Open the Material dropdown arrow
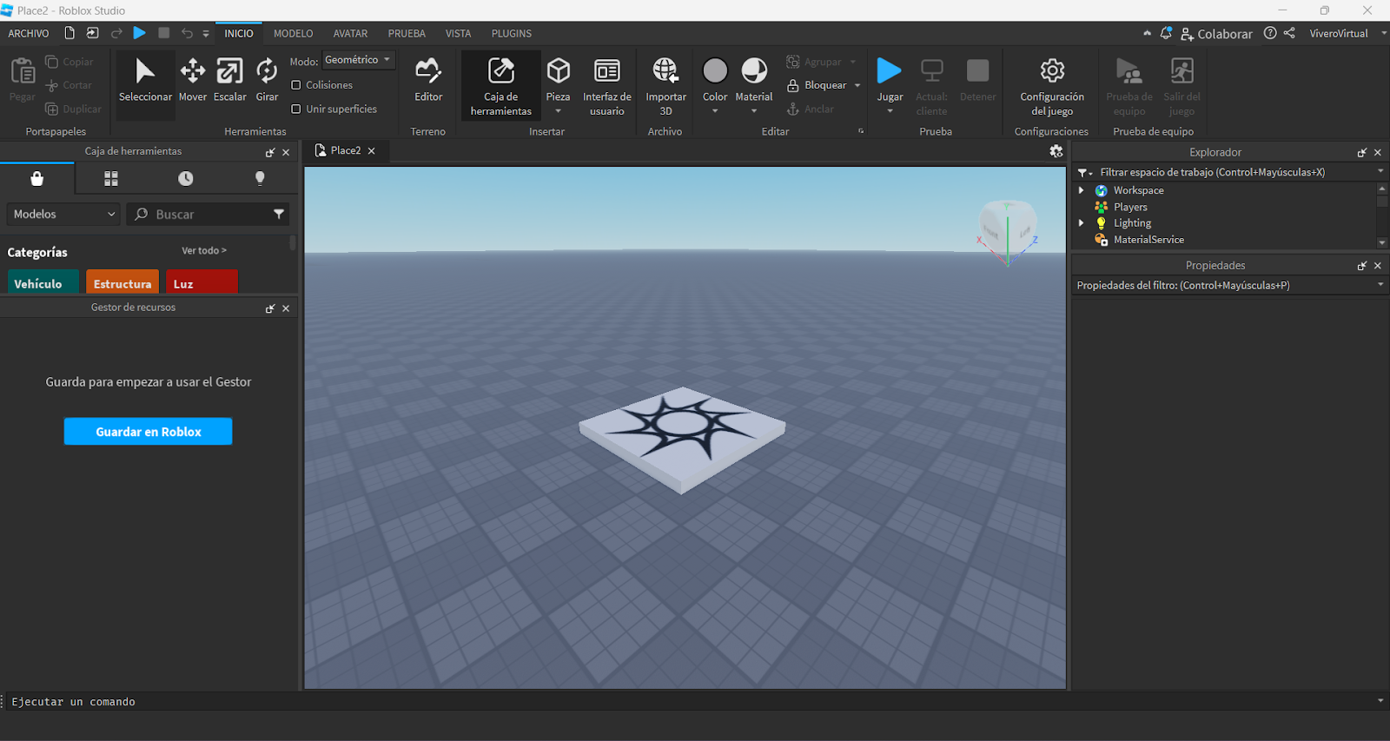The height and width of the screenshot is (741, 1390). [754, 111]
